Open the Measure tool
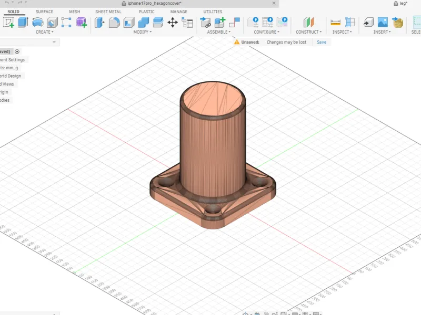The height and width of the screenshot is (315, 421). point(335,22)
